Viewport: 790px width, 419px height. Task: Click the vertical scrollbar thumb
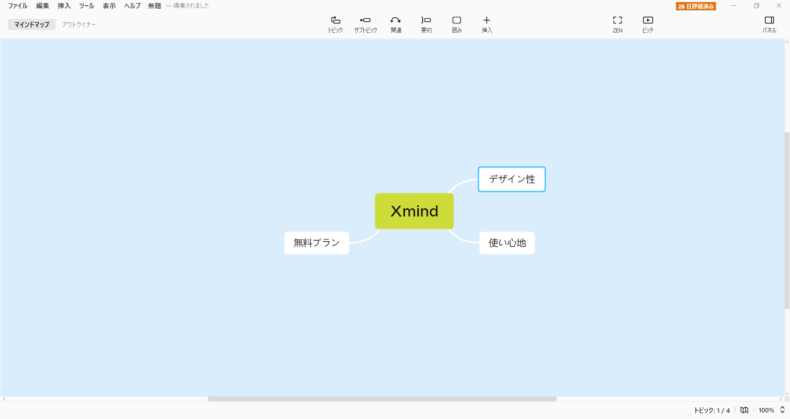(x=787, y=220)
